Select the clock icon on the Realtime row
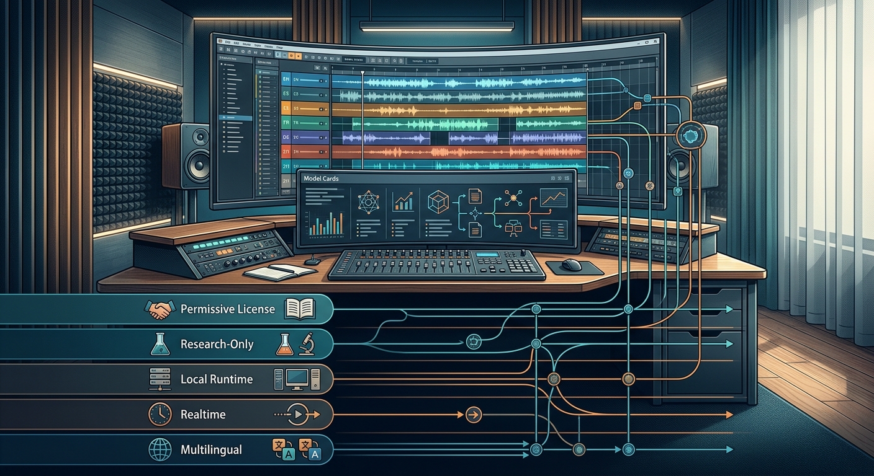 [x=160, y=415]
